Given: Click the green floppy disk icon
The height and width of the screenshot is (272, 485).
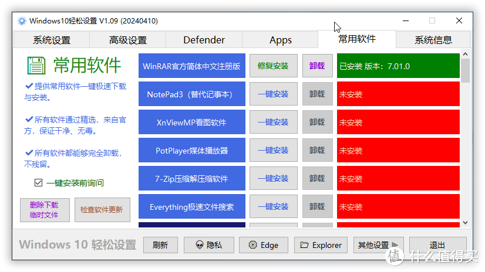Looking at the screenshot, I should (x=36, y=66).
